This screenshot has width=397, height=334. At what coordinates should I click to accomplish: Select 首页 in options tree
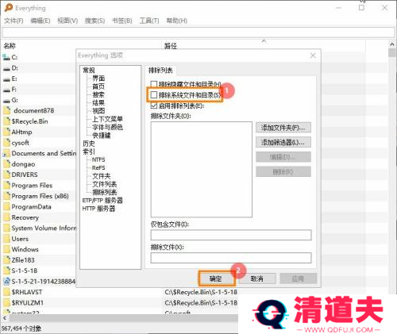98,86
